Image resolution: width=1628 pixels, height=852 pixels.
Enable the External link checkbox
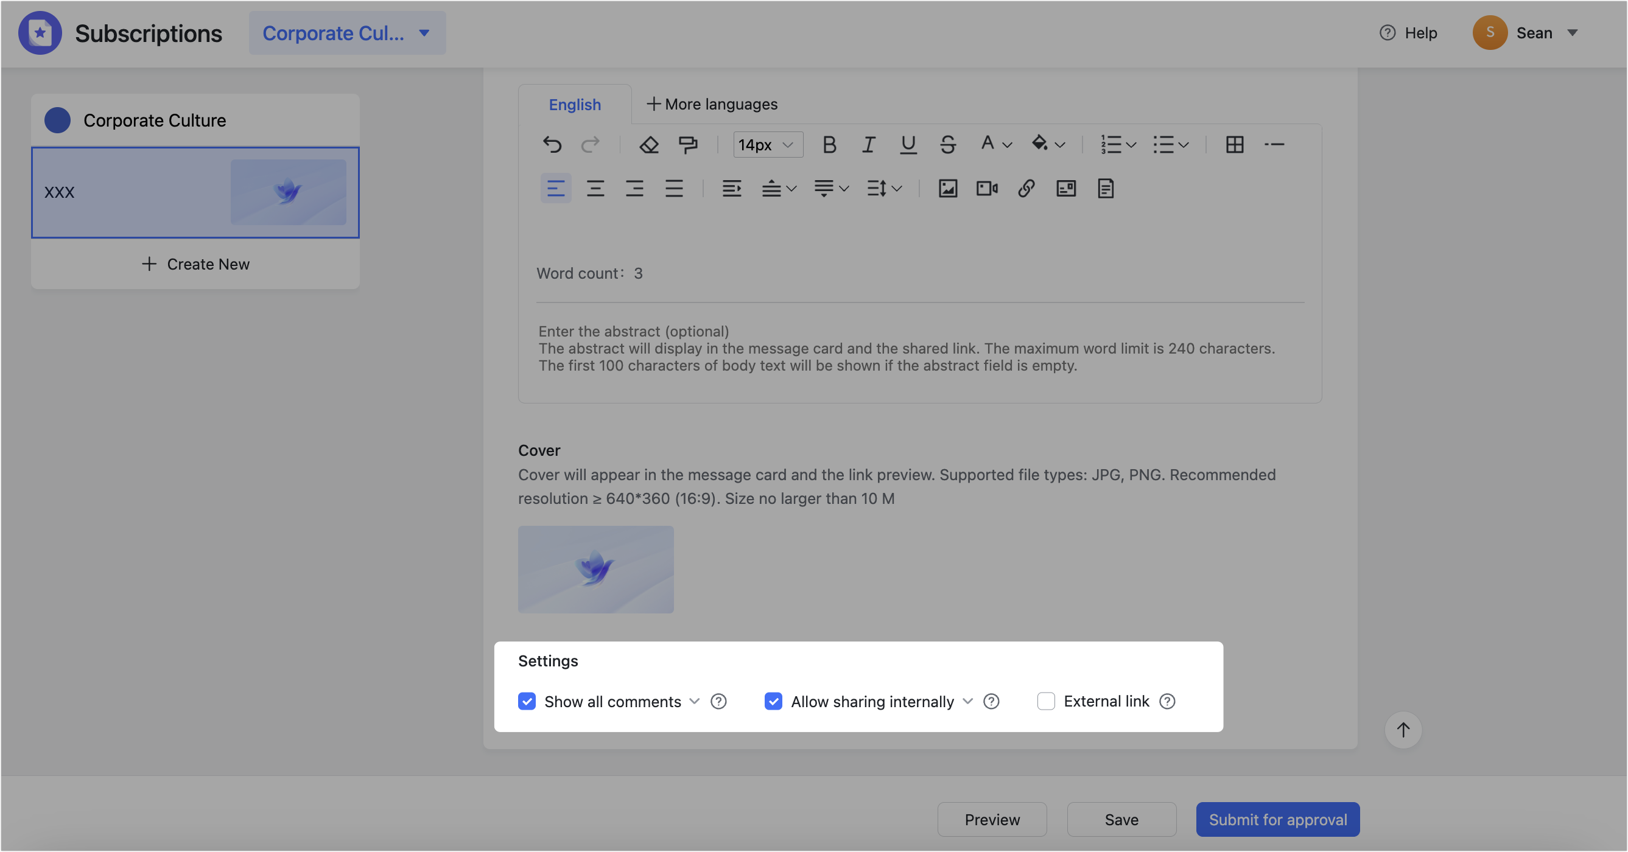(1046, 701)
